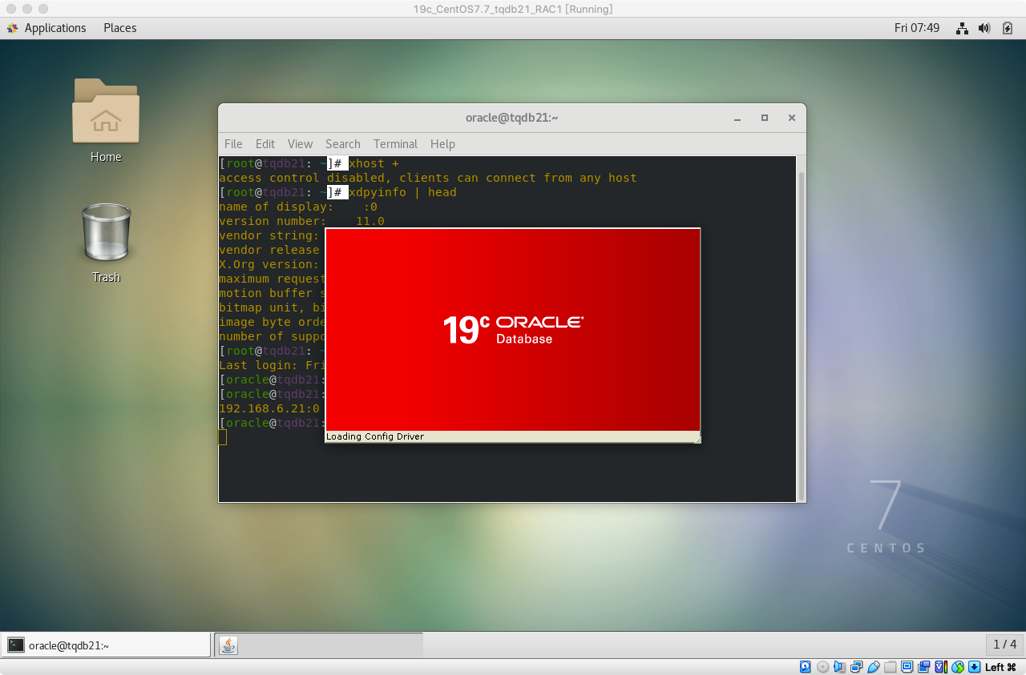Click the VirtualBox CPU virtualization indicator icon
Viewport: 1026px width, 675px height.
(x=941, y=667)
